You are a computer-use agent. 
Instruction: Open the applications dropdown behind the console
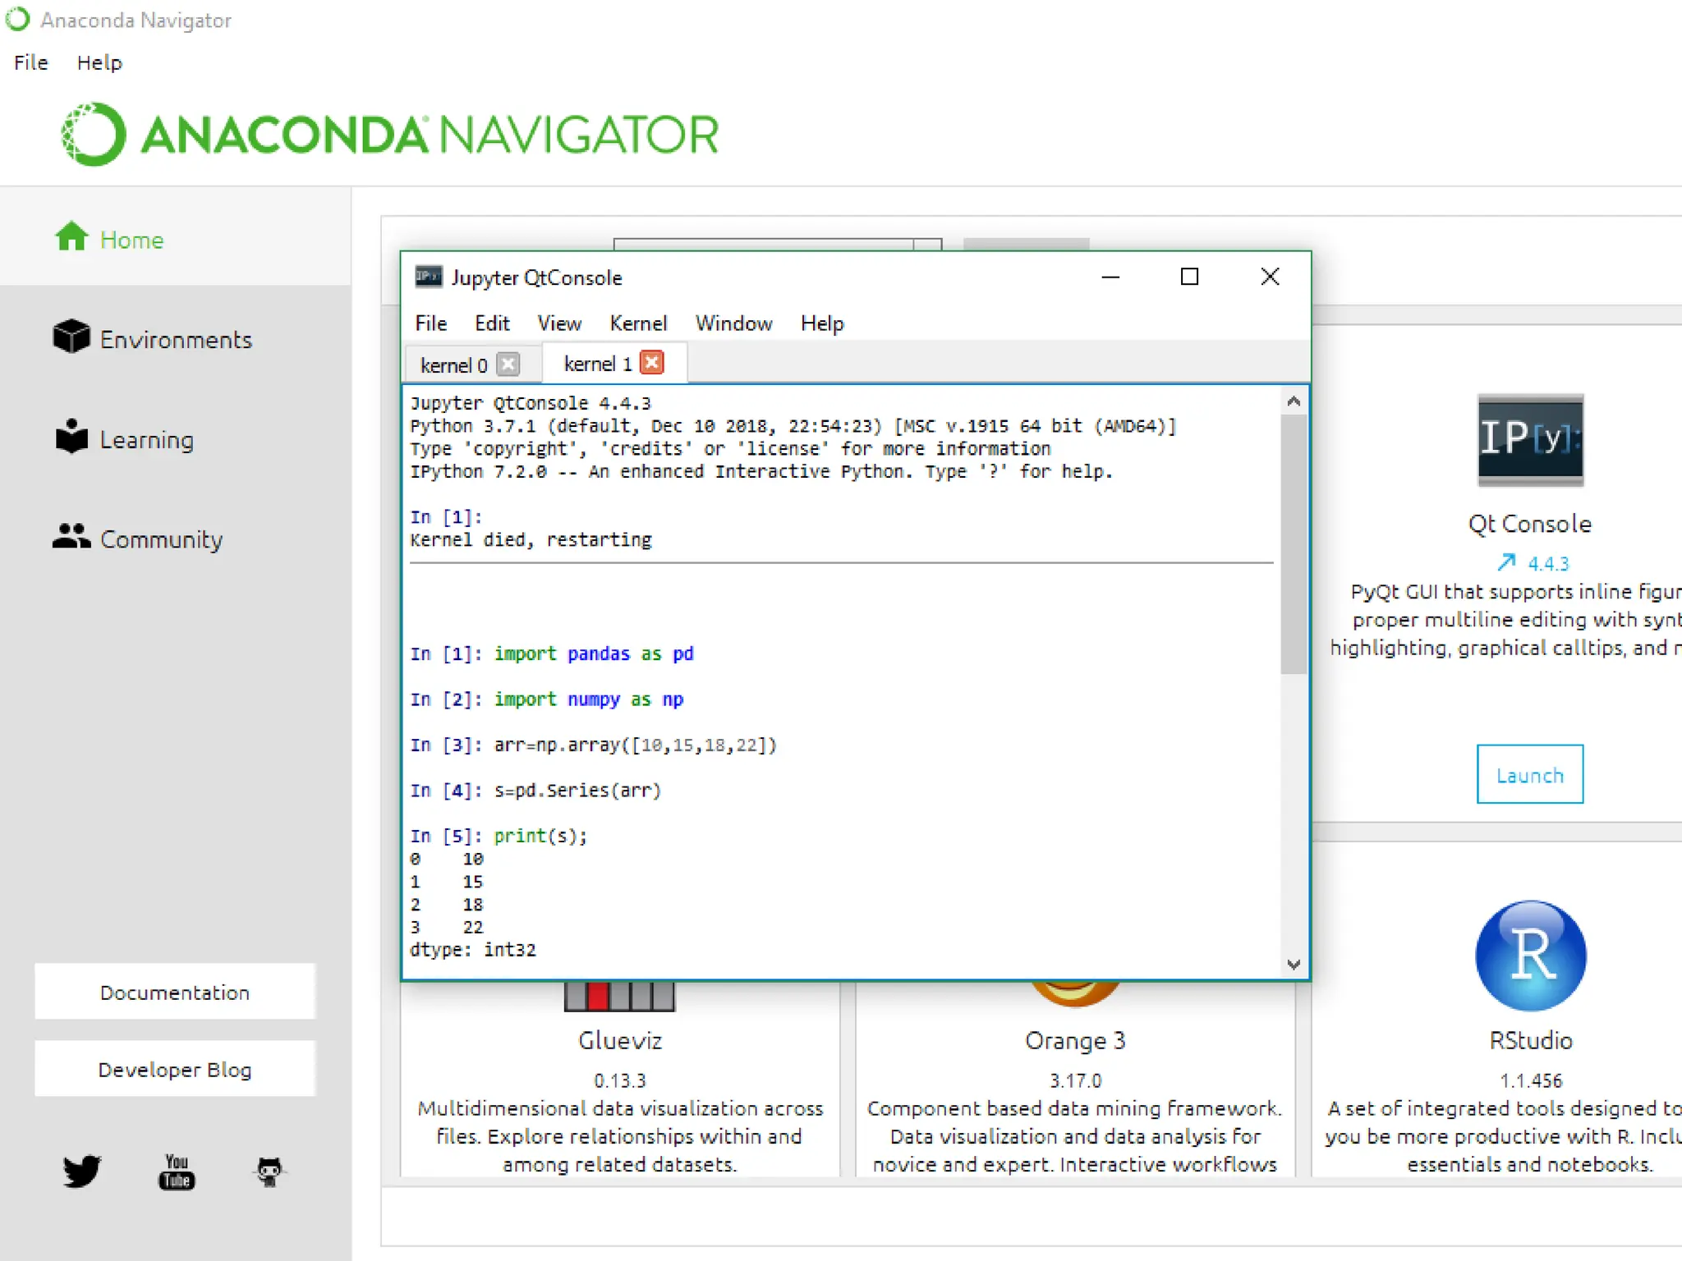pos(778,244)
